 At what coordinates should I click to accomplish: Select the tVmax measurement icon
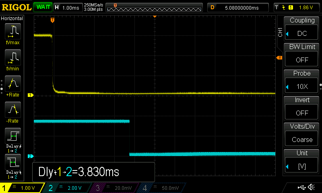13,31
